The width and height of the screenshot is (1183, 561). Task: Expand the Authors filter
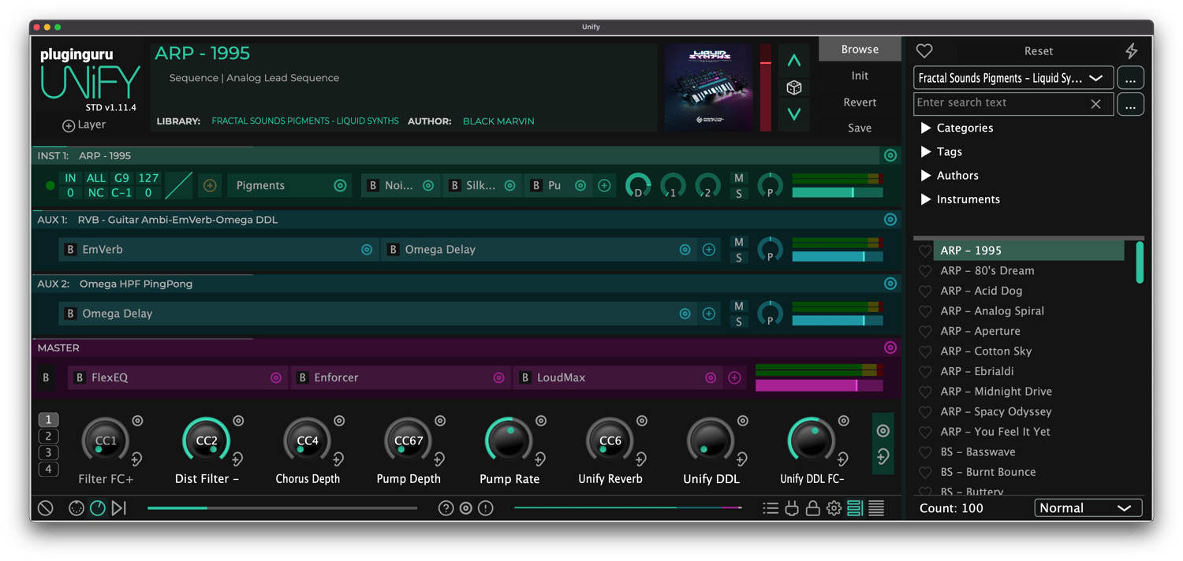click(926, 175)
